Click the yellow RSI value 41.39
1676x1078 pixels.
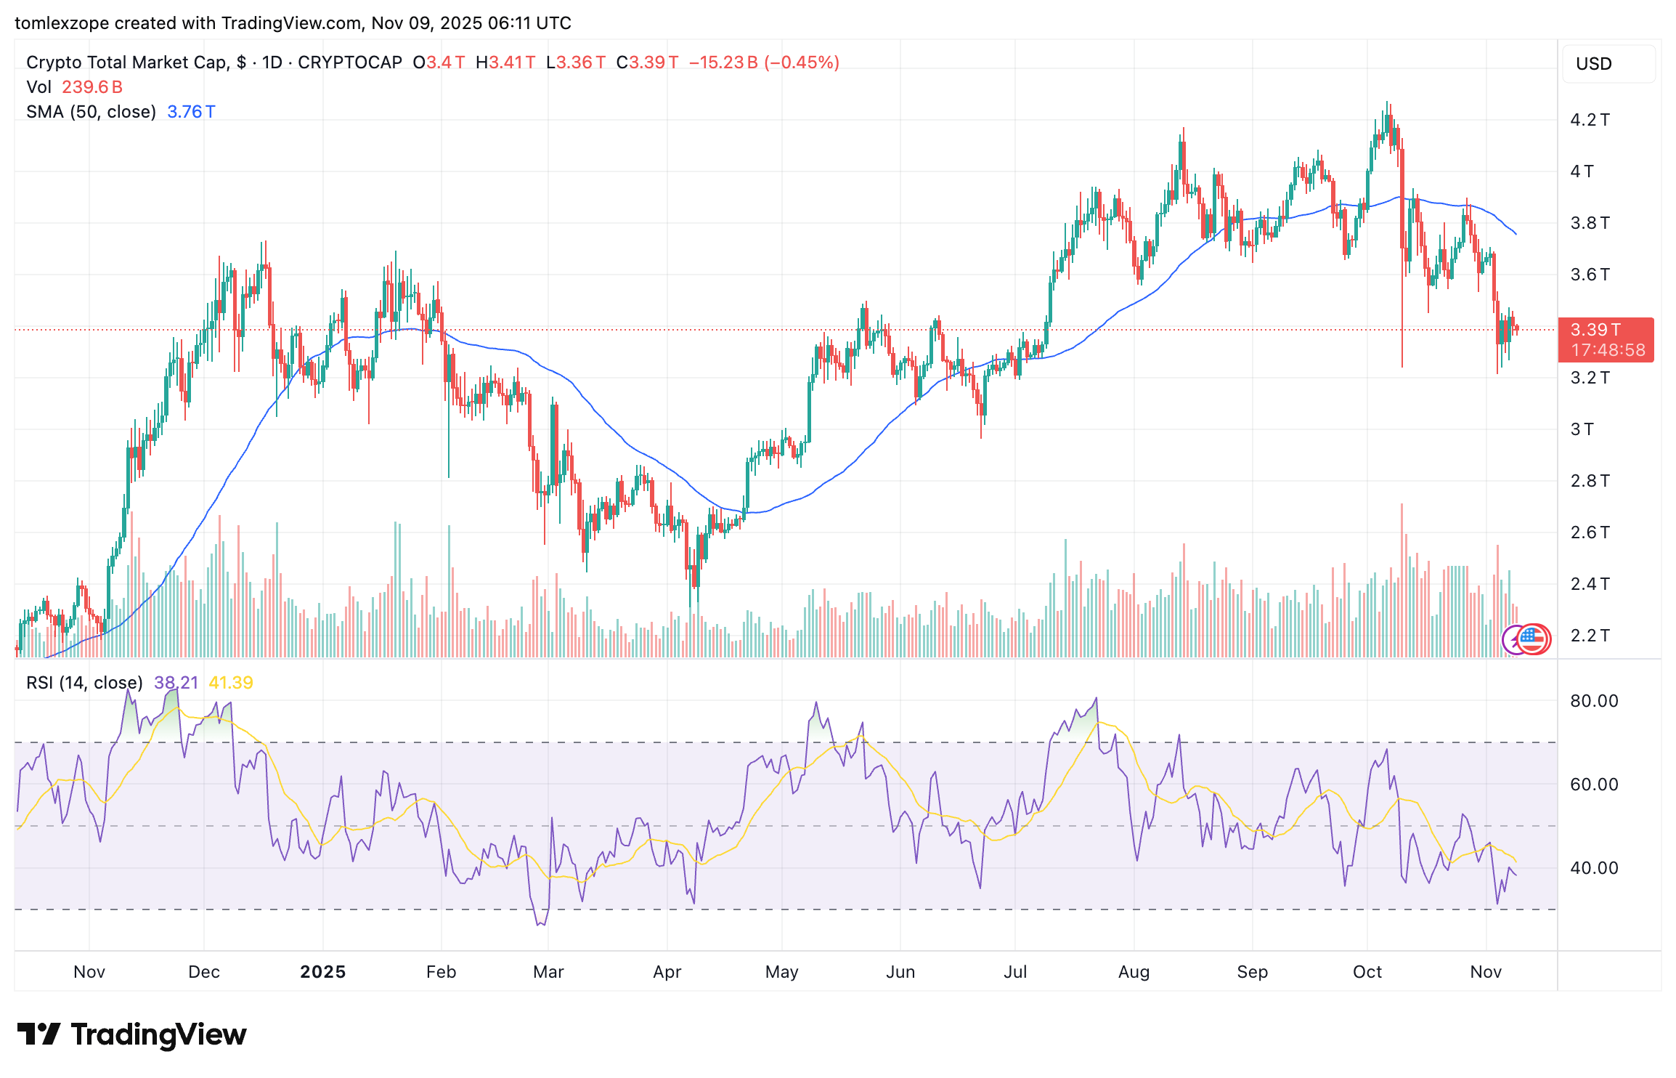coord(230,683)
